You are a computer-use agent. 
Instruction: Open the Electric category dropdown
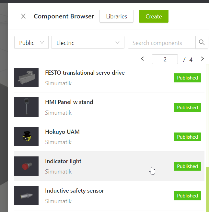88,42
